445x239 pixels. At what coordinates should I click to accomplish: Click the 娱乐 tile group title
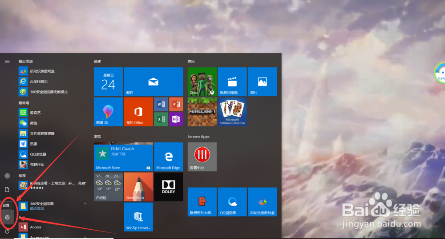pos(191,61)
